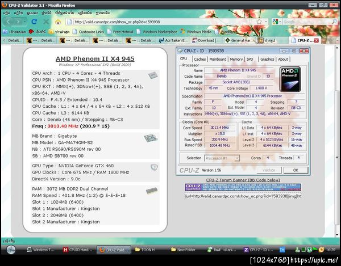Open the red-icon Thai bookmark in bookmarks bar
The image size is (341, 266).
[x=37, y=32]
